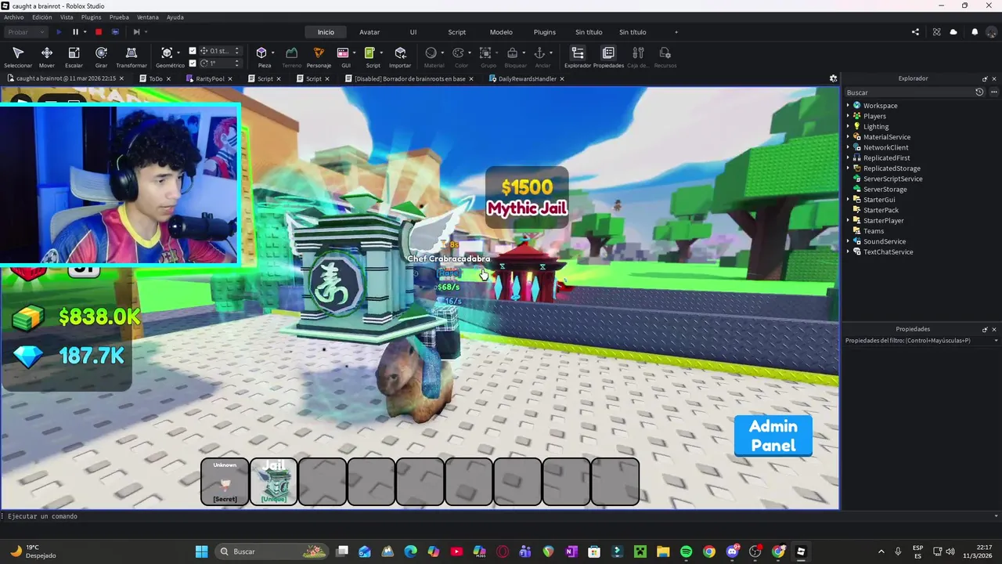This screenshot has width=1002, height=564.
Task: Toggle the Propiedades panel button
Action: (608, 56)
